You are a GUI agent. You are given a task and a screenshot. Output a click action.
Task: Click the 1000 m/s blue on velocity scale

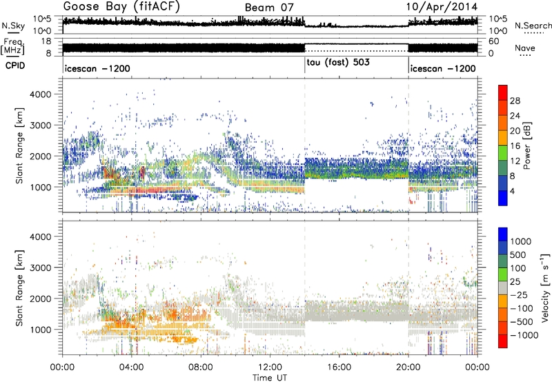coord(503,234)
